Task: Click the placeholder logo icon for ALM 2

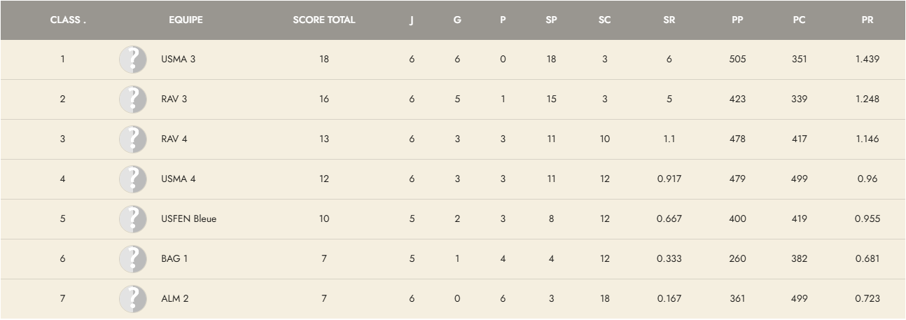Action: [x=133, y=299]
